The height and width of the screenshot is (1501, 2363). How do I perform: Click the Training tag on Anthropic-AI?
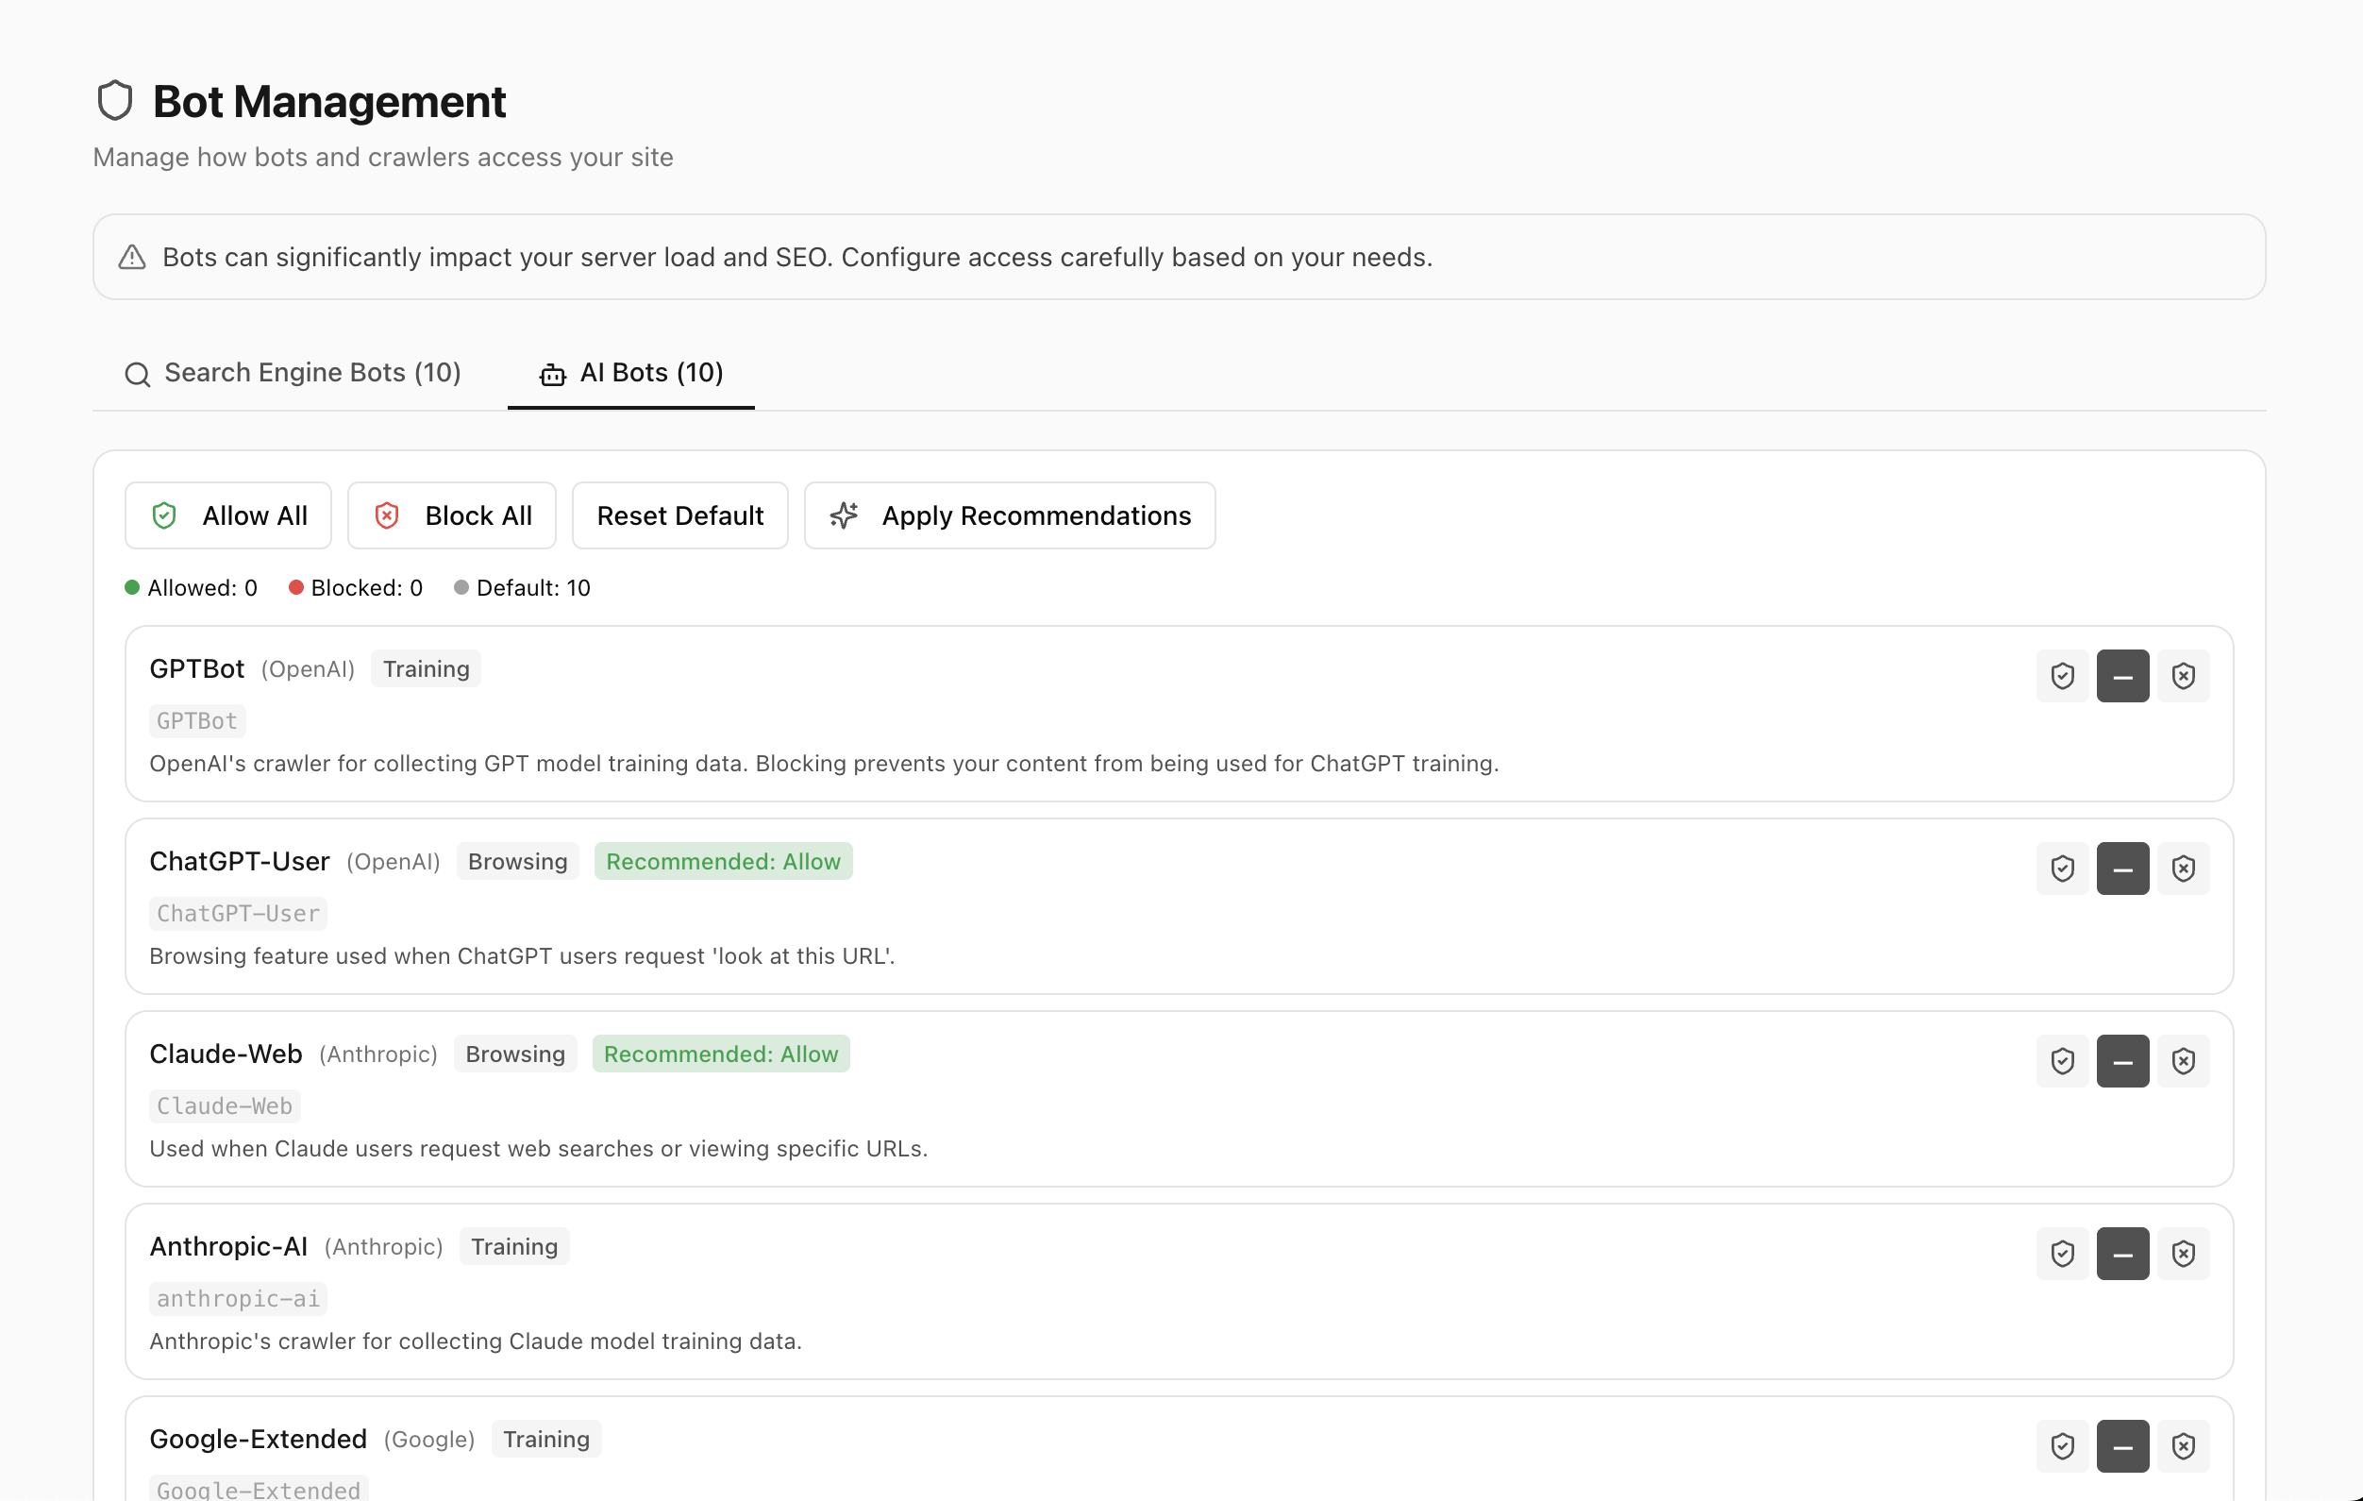514,1246
